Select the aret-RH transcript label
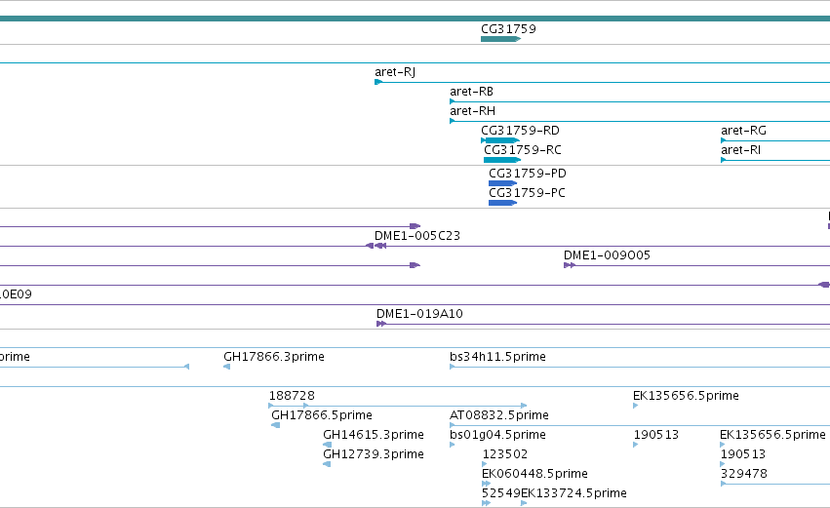The width and height of the screenshot is (830, 508). tap(473, 111)
